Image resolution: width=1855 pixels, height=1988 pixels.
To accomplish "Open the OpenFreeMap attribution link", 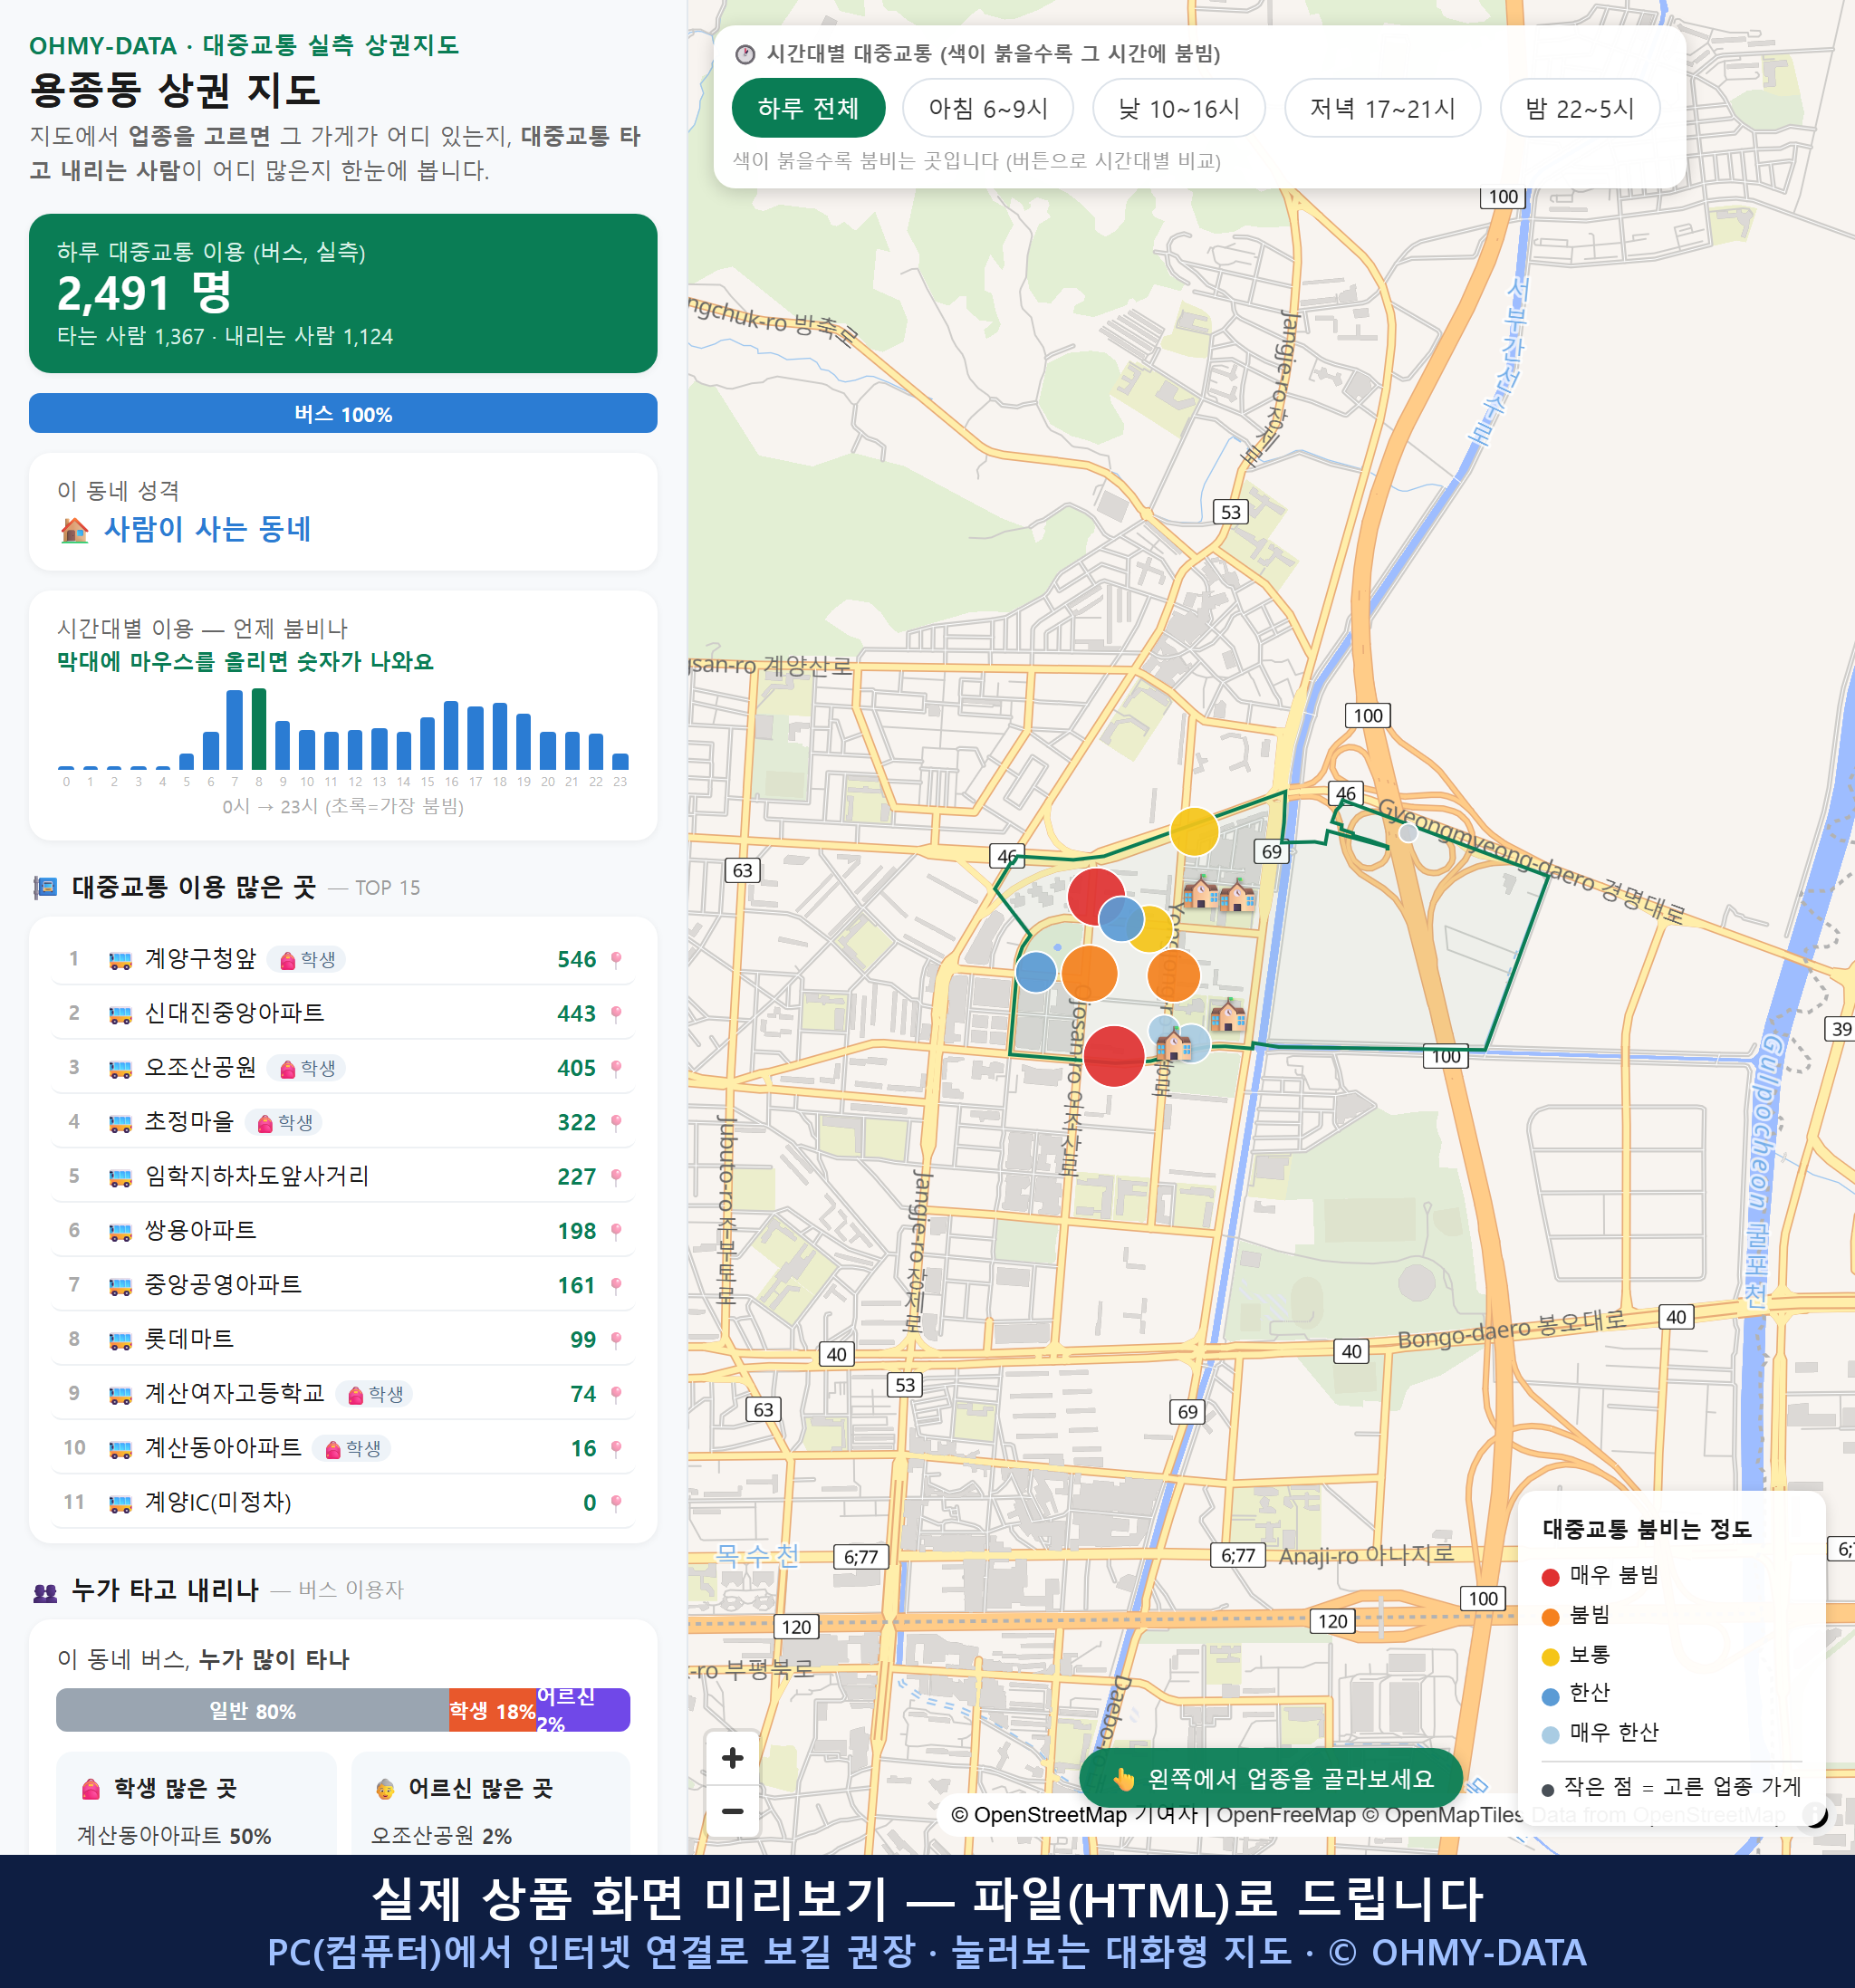I will [1286, 1815].
